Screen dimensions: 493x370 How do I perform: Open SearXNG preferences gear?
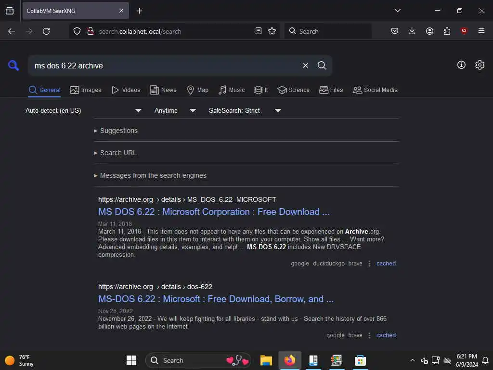pos(480,65)
